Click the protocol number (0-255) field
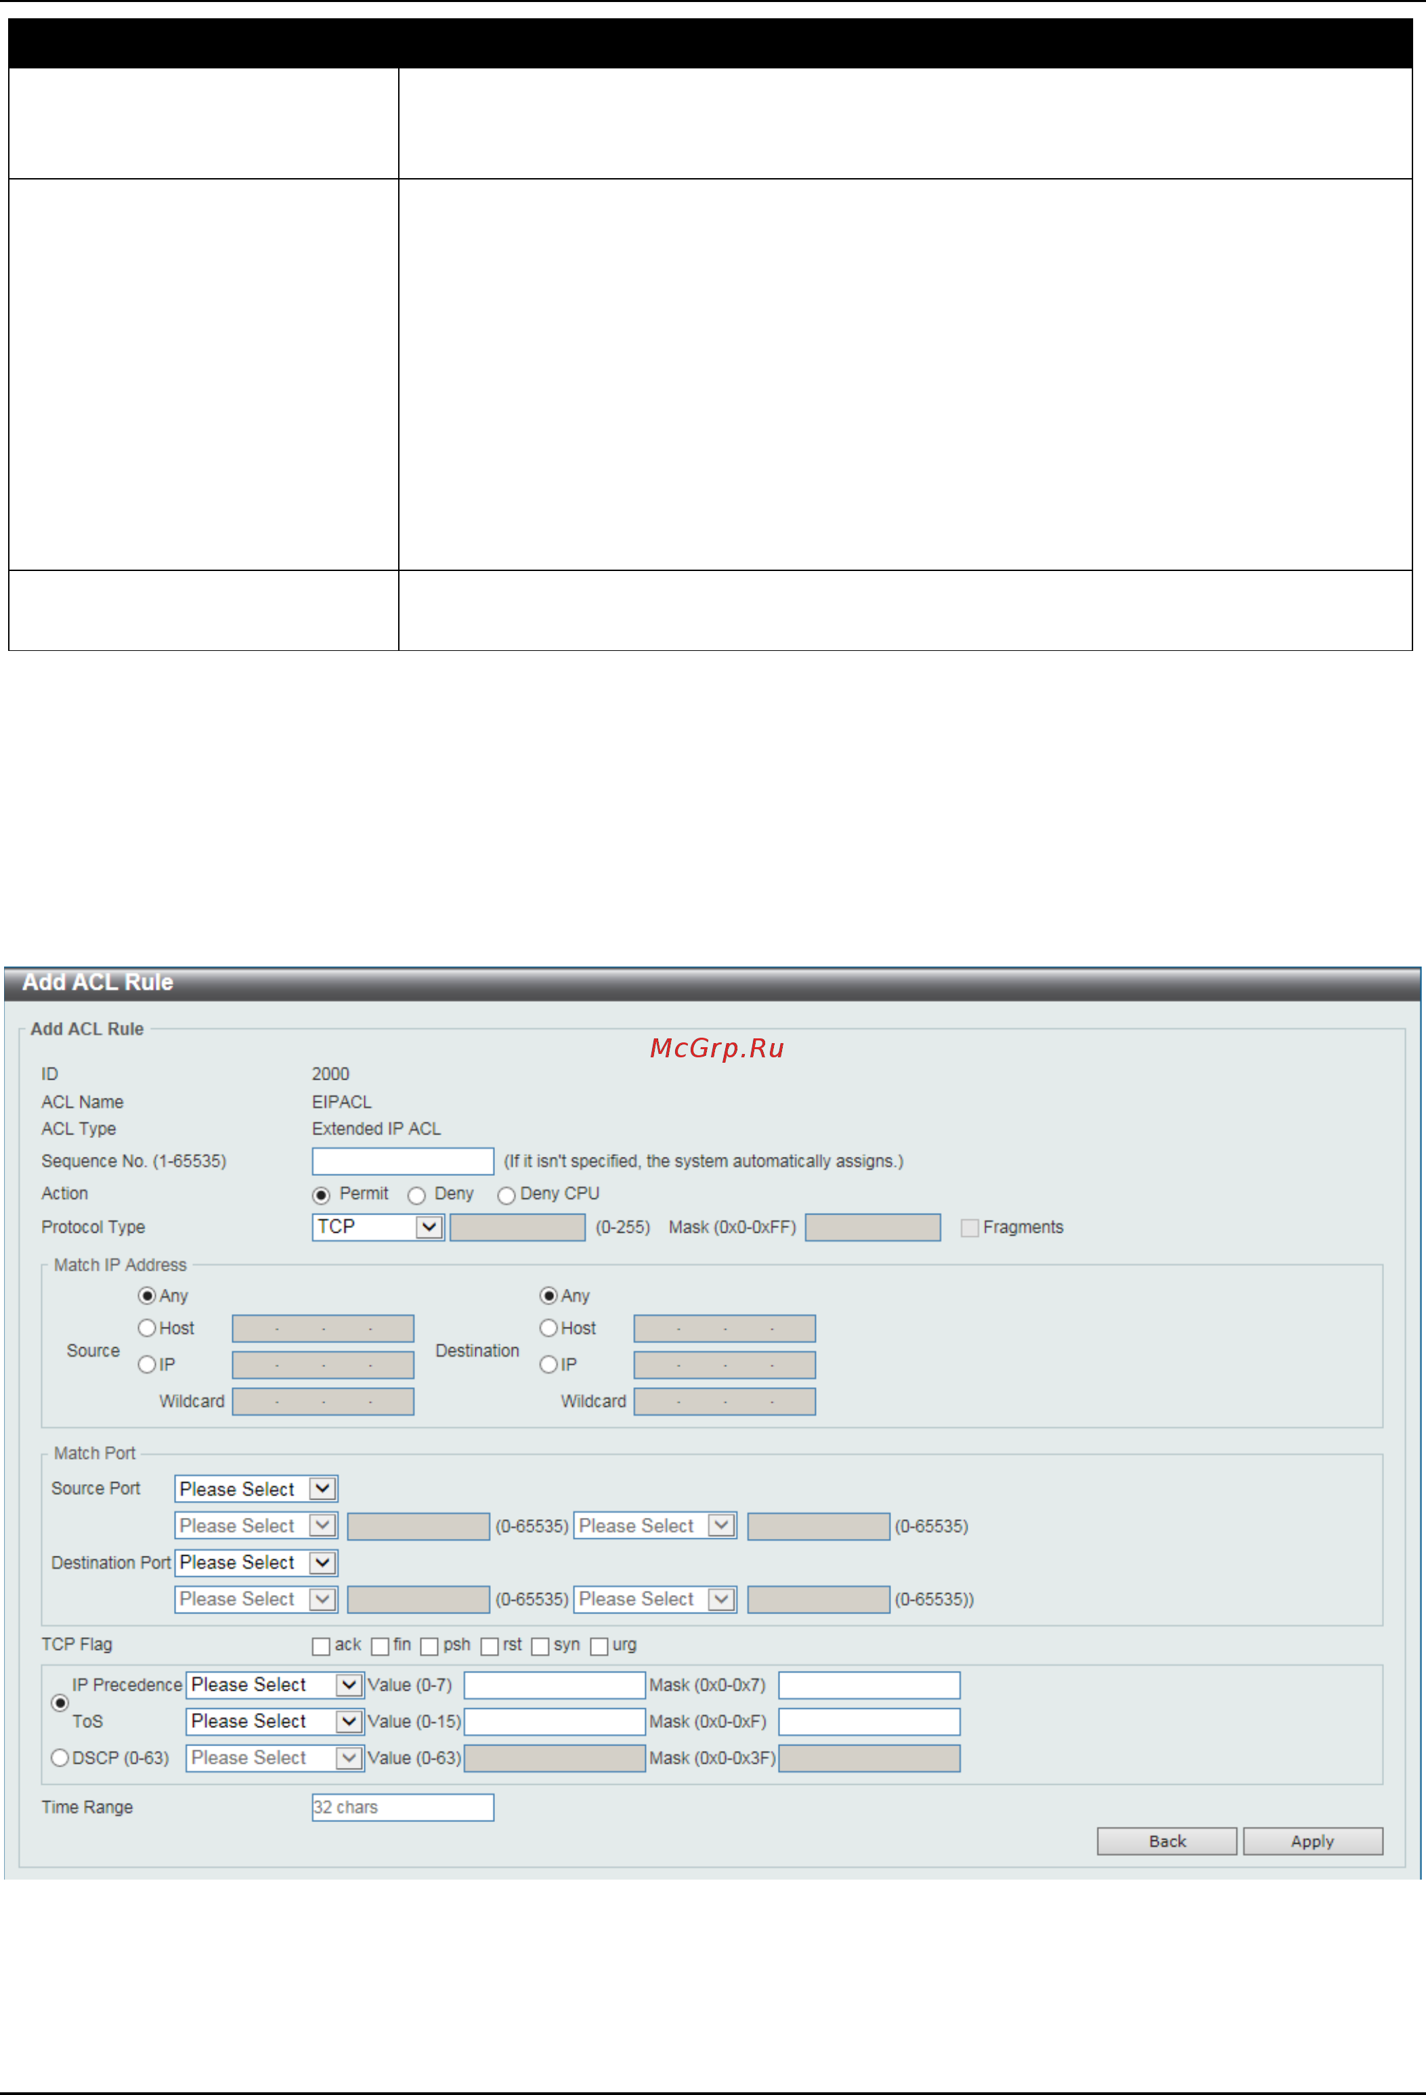The width and height of the screenshot is (1426, 2095). [x=517, y=1227]
